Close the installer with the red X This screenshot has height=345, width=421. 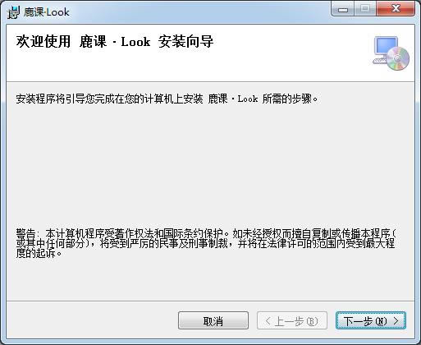[x=396, y=9]
